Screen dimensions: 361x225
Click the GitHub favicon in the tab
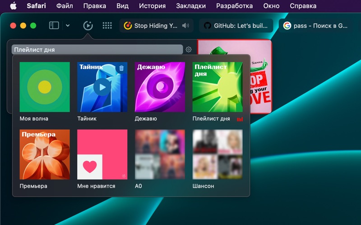[208, 26]
